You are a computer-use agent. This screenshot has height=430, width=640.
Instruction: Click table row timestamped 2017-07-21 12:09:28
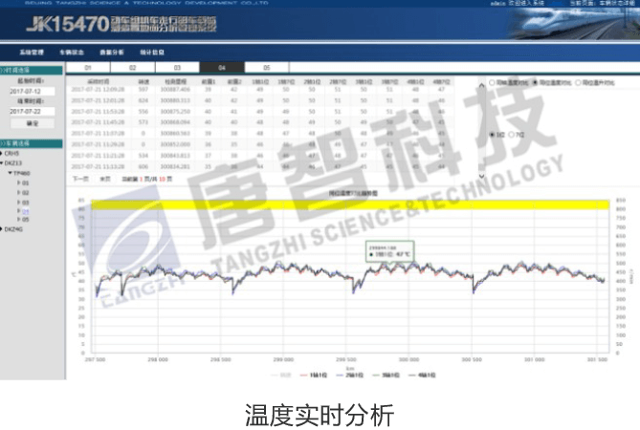(260, 89)
